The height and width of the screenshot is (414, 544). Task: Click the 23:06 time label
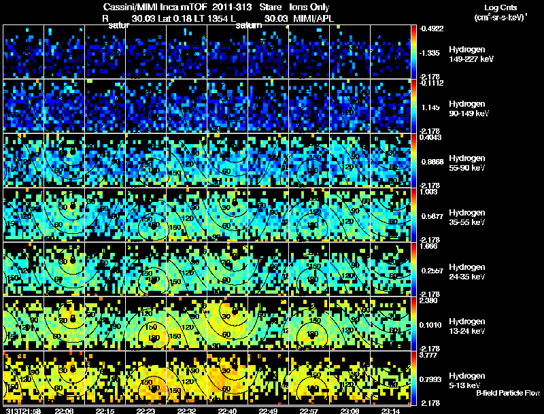[350, 411]
